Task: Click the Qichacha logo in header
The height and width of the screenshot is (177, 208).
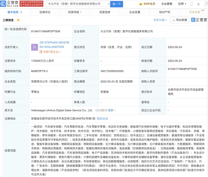Action: pyautogui.click(x=7, y=4)
